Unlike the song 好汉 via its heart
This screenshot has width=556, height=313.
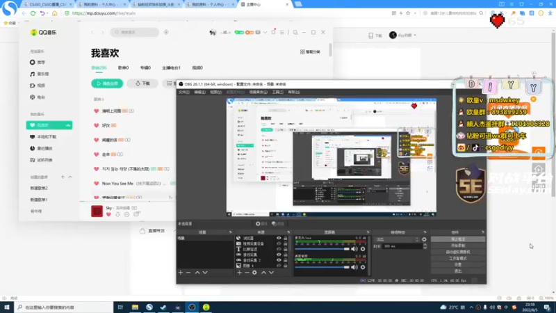click(x=96, y=125)
